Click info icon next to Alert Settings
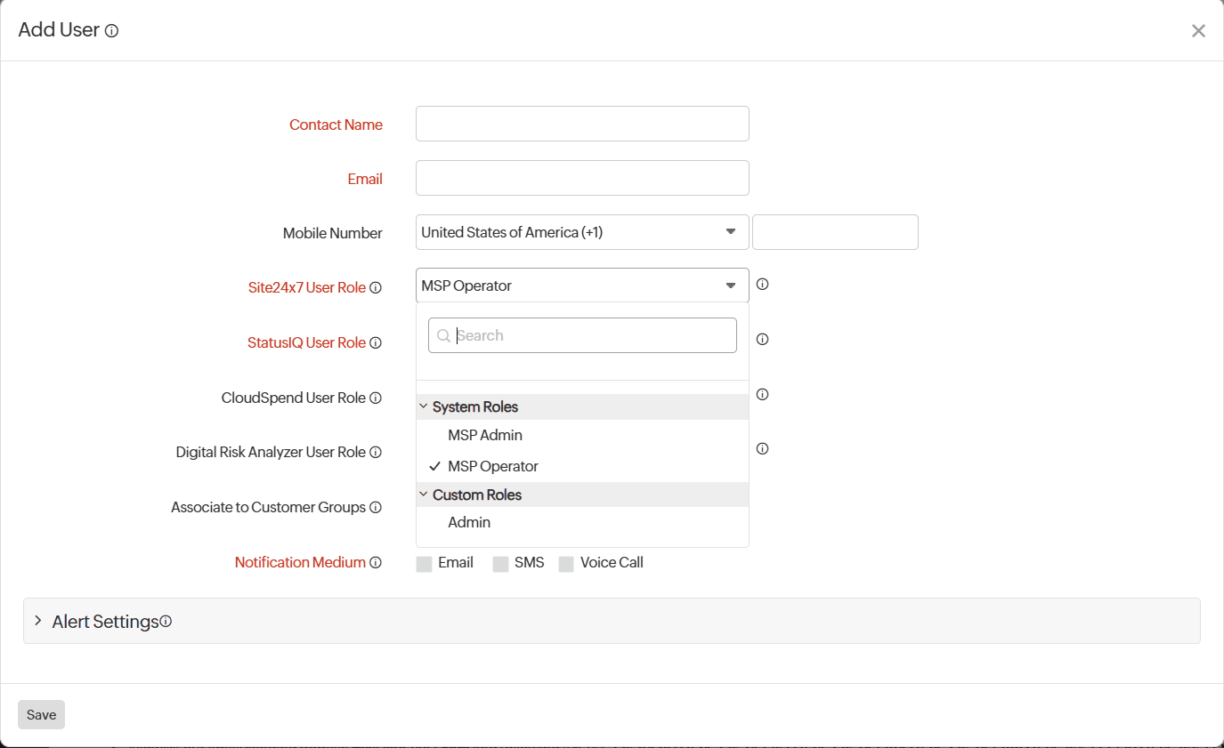 pyautogui.click(x=166, y=622)
